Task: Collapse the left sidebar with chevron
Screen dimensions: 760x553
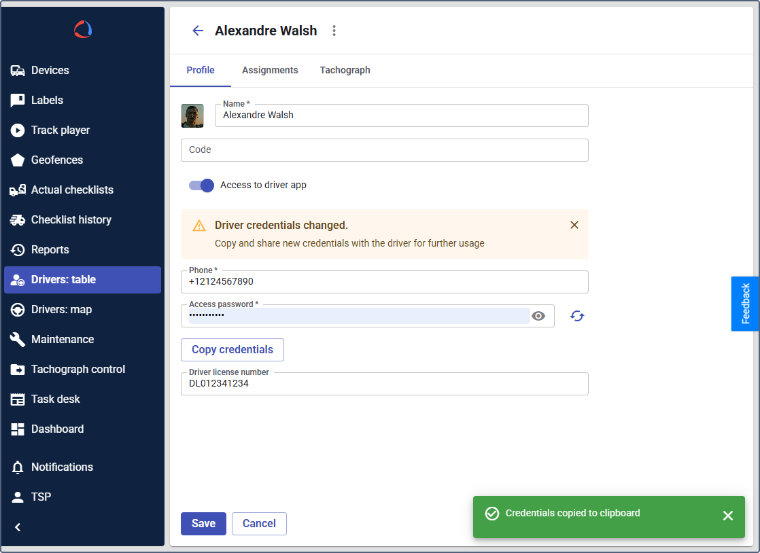Action: click(18, 527)
